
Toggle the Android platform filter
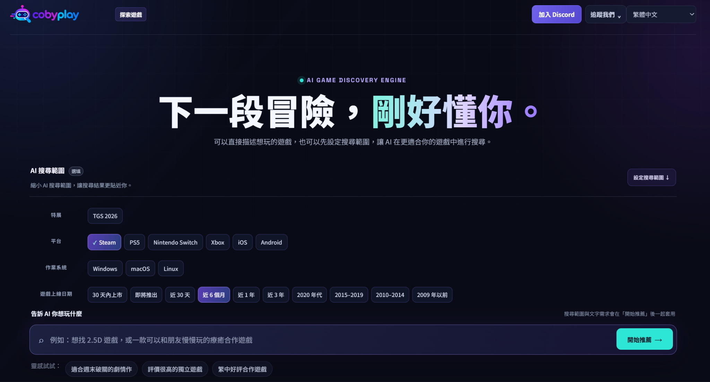pyautogui.click(x=271, y=242)
